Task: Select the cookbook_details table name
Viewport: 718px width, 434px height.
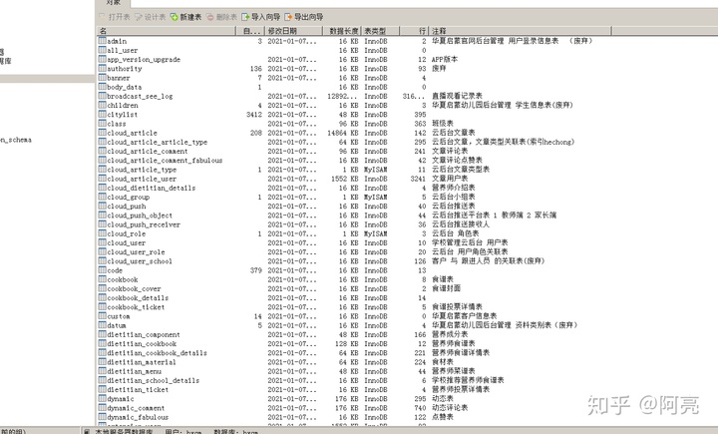Action: tap(138, 298)
